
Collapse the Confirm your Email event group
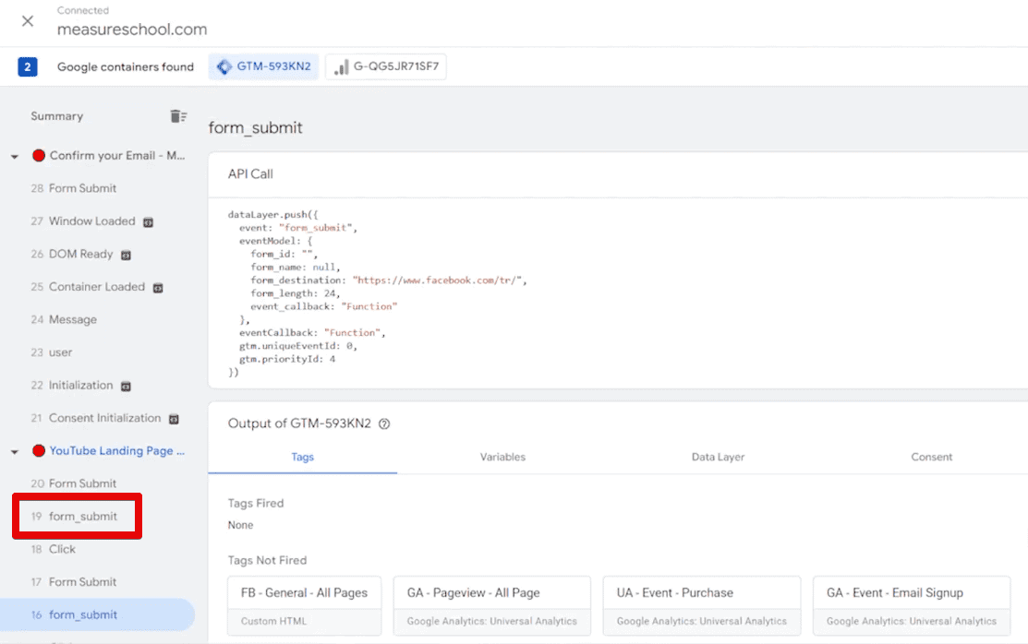click(x=13, y=155)
